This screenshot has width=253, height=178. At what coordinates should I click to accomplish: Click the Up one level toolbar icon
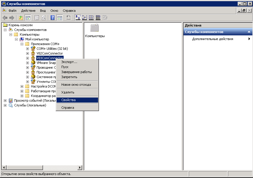coord(21,18)
